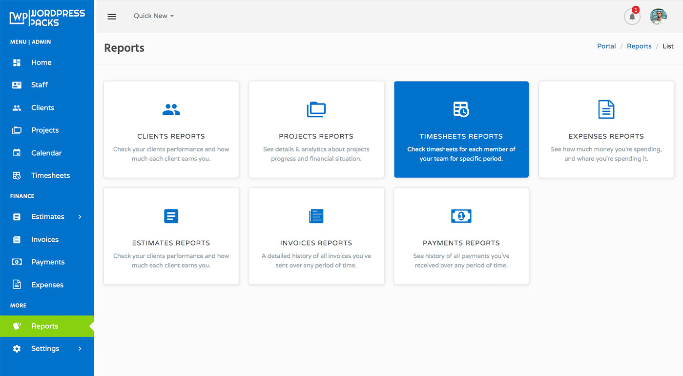The image size is (683, 376).
Task: Select the Calendar icon
Action: (x=18, y=152)
